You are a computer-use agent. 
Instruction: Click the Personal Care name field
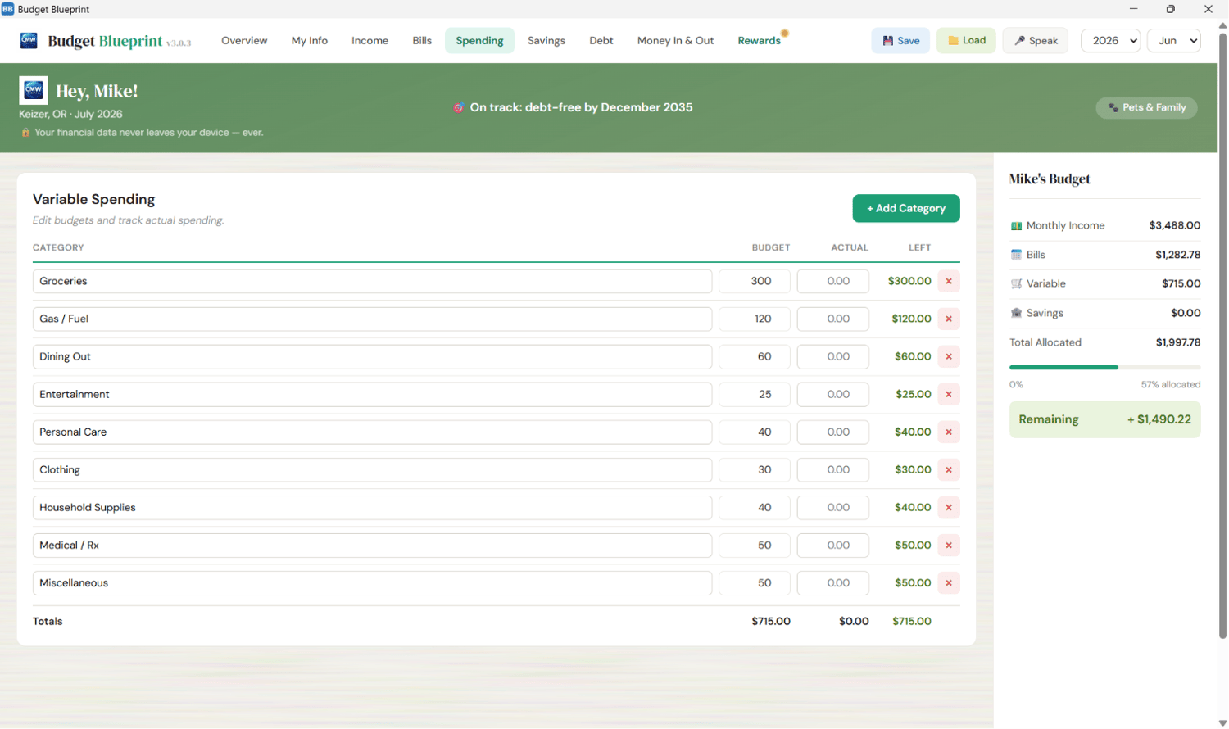tap(372, 432)
